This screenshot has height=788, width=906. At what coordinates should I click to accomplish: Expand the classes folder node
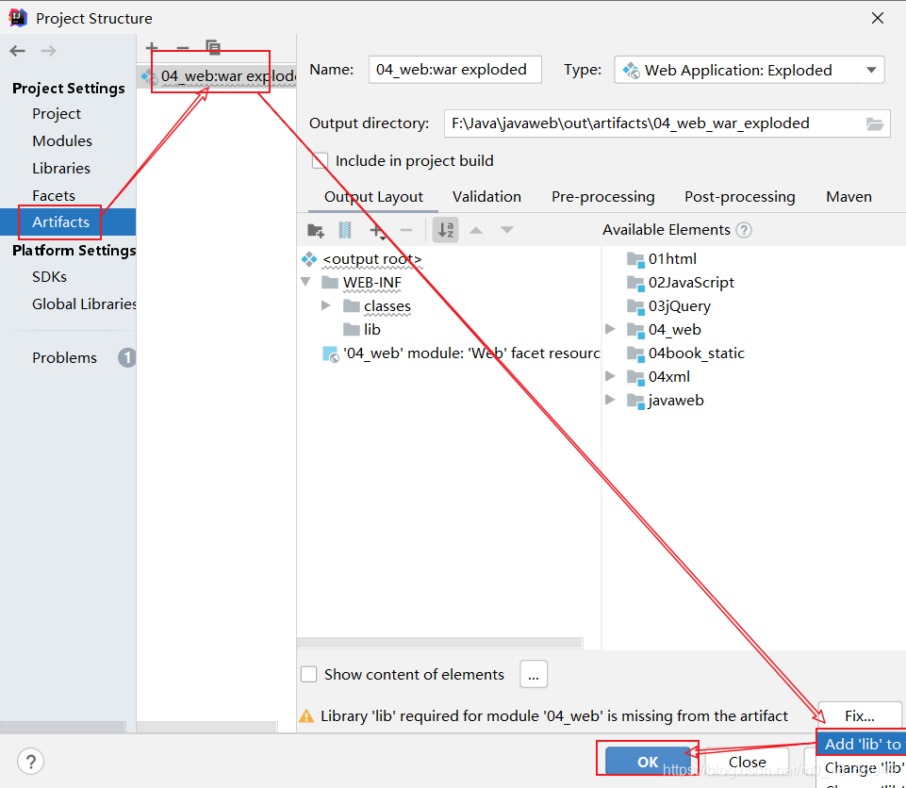point(326,305)
